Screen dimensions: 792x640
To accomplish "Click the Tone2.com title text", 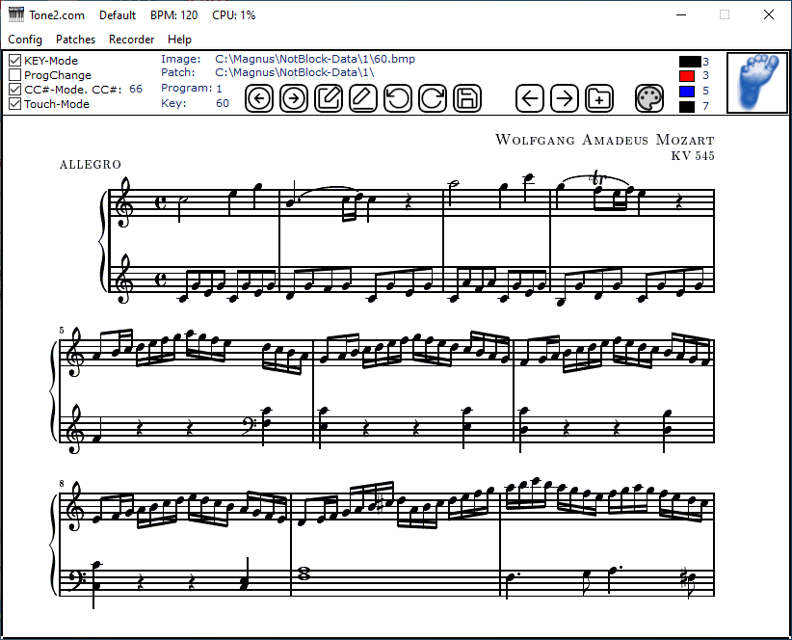I will (57, 15).
